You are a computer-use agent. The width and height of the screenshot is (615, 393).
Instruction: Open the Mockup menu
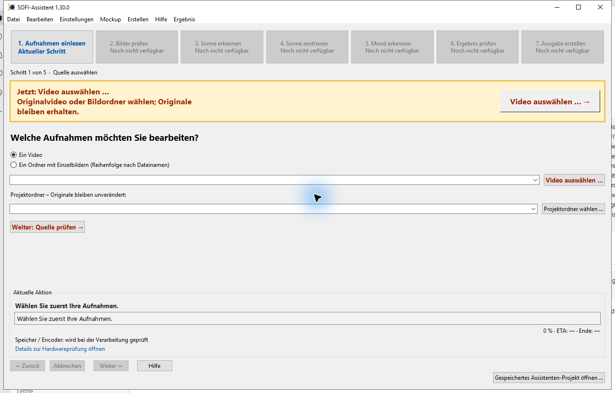(111, 19)
